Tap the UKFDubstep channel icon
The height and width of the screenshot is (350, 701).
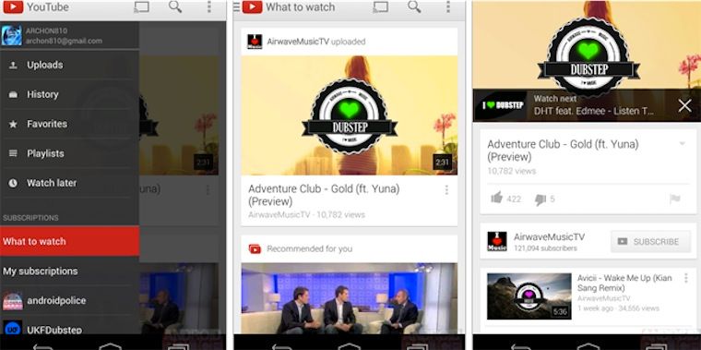coord(13,327)
